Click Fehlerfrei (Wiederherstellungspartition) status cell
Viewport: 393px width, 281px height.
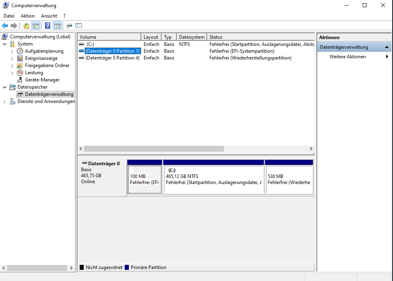(251, 58)
